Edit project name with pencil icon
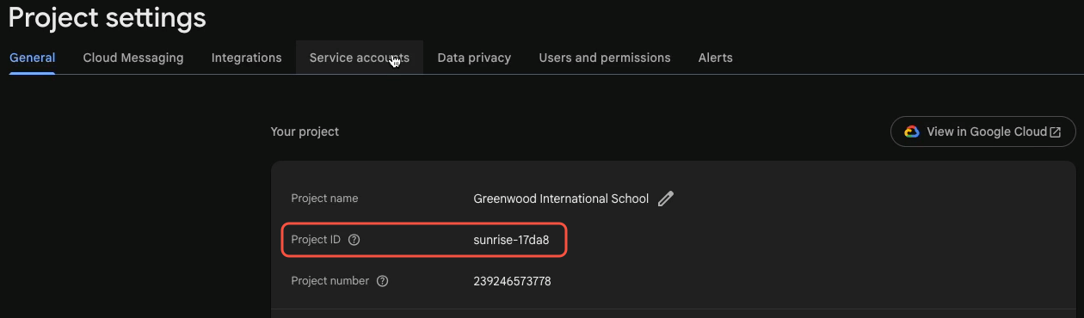The width and height of the screenshot is (1084, 318). pyautogui.click(x=666, y=199)
